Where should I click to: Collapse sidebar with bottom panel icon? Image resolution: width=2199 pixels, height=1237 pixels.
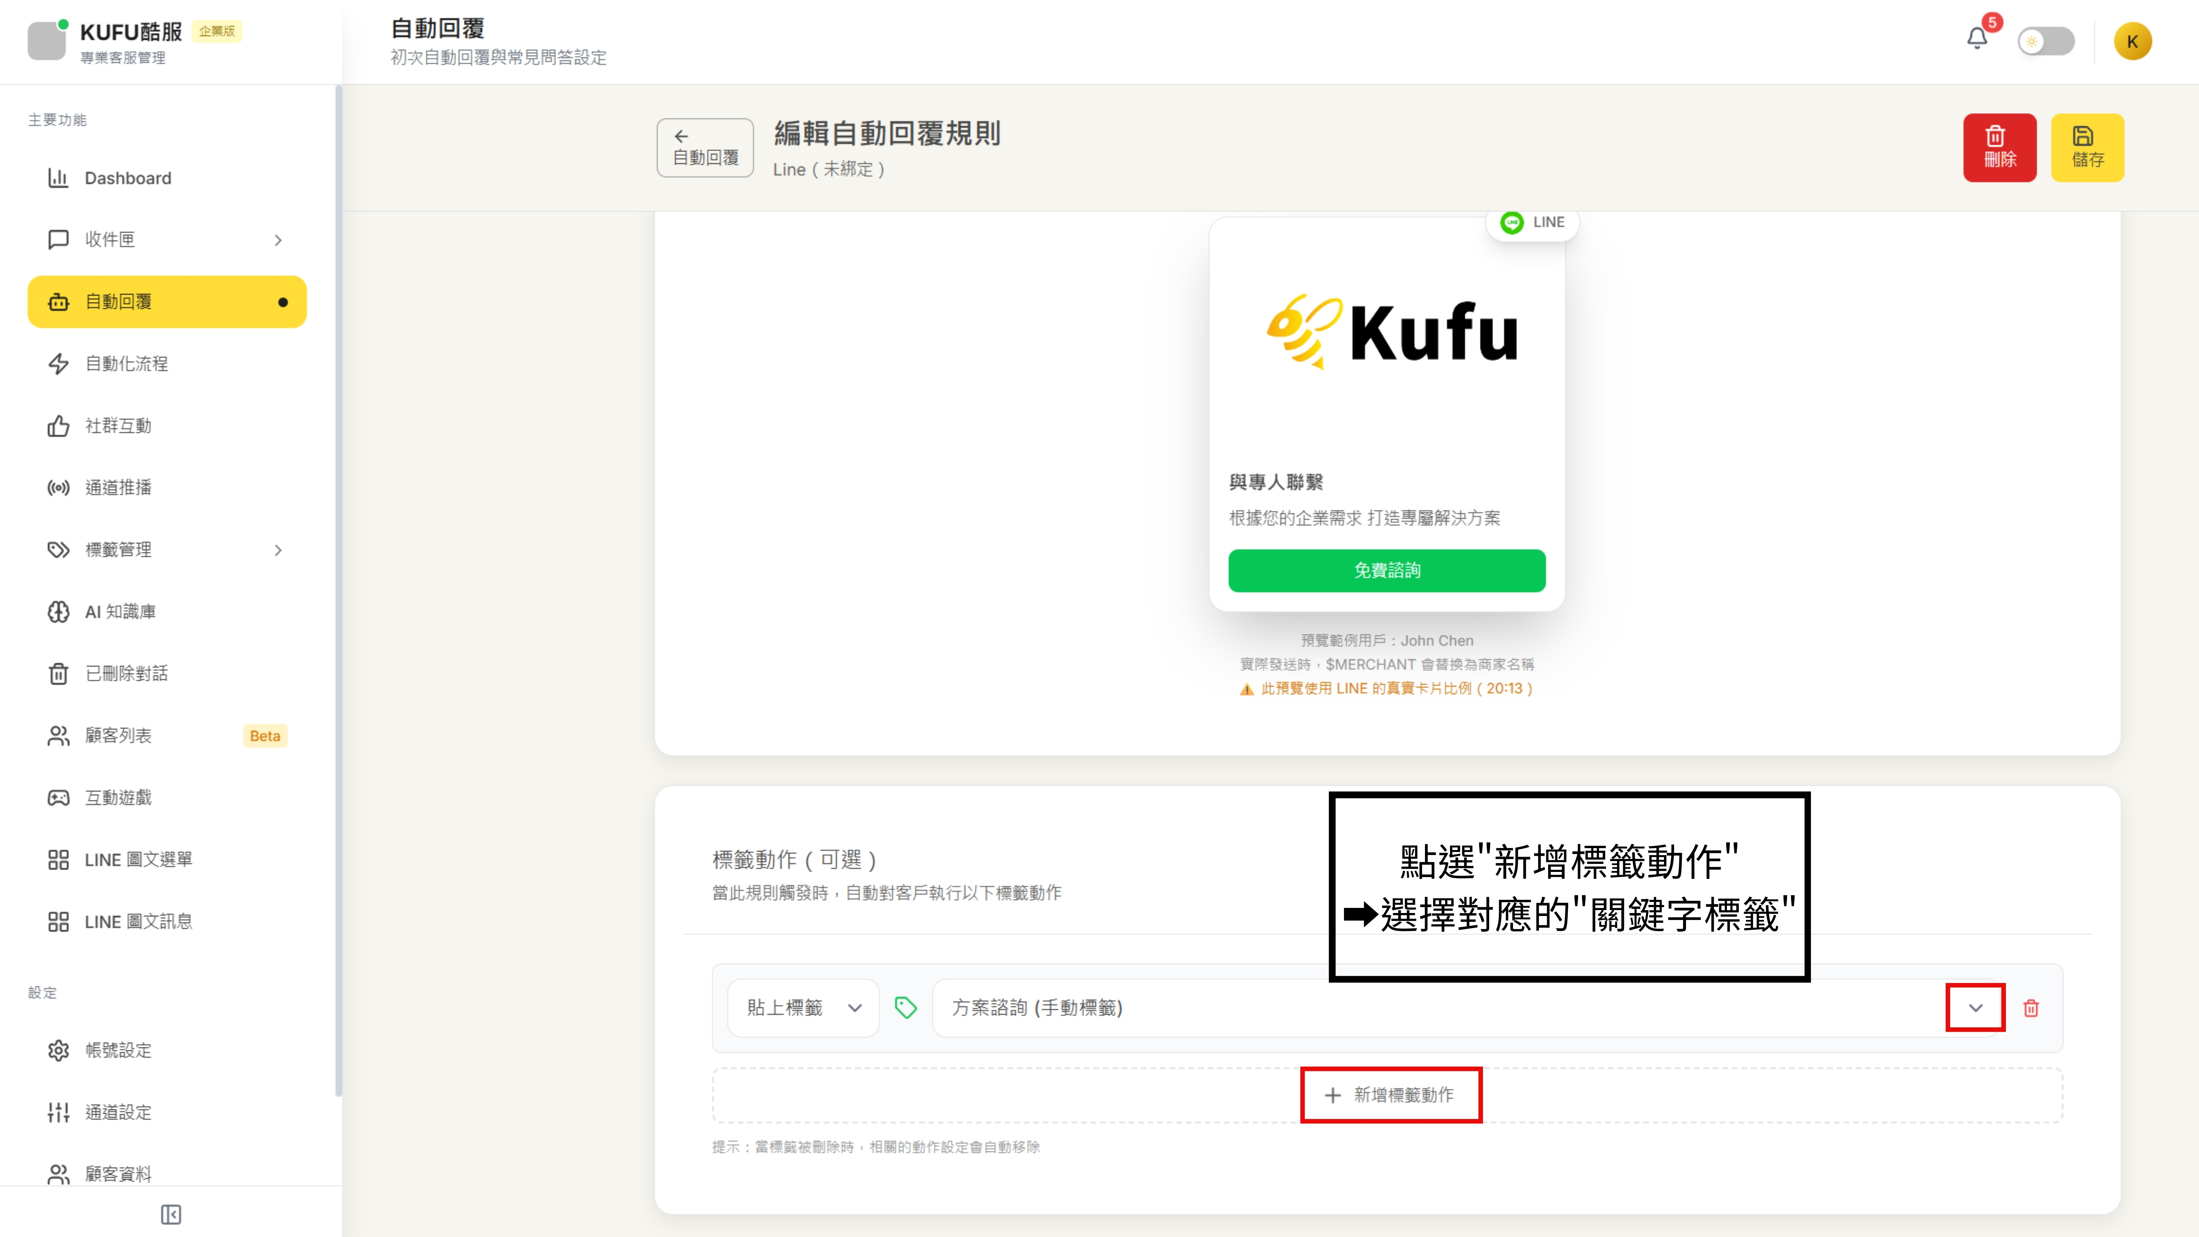pos(171,1214)
